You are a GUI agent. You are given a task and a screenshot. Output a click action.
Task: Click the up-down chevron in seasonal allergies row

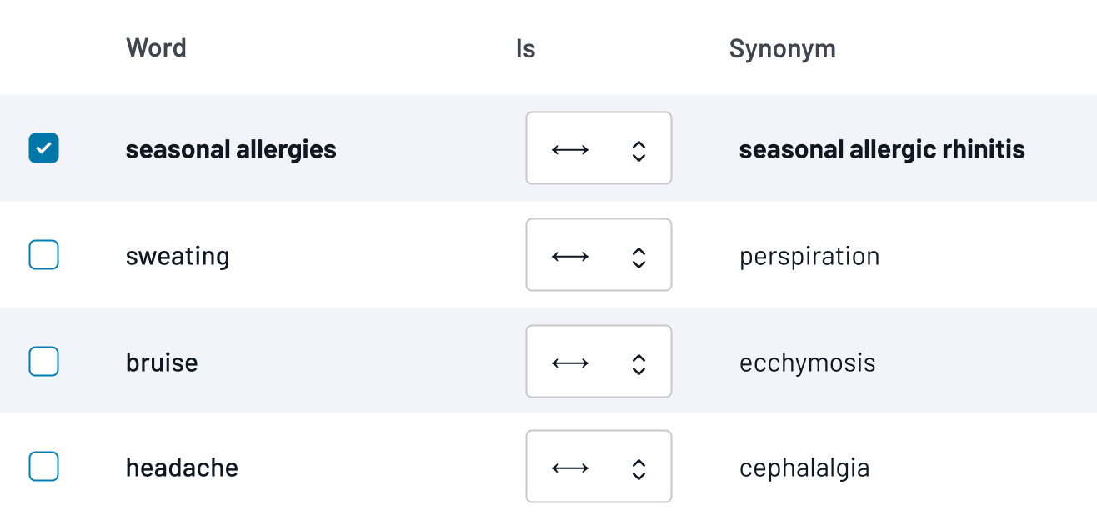(639, 151)
